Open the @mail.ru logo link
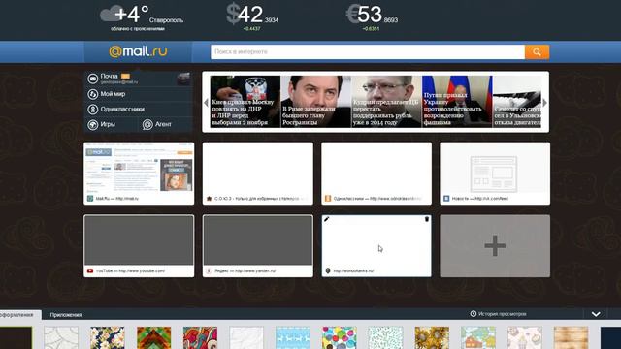This screenshot has height=349, width=621. pos(138,51)
